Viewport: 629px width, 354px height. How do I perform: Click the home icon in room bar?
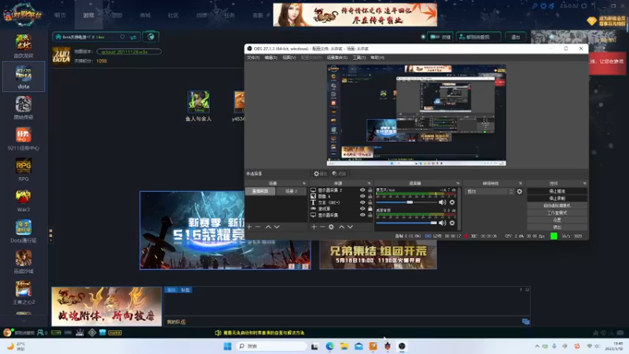pos(58,37)
